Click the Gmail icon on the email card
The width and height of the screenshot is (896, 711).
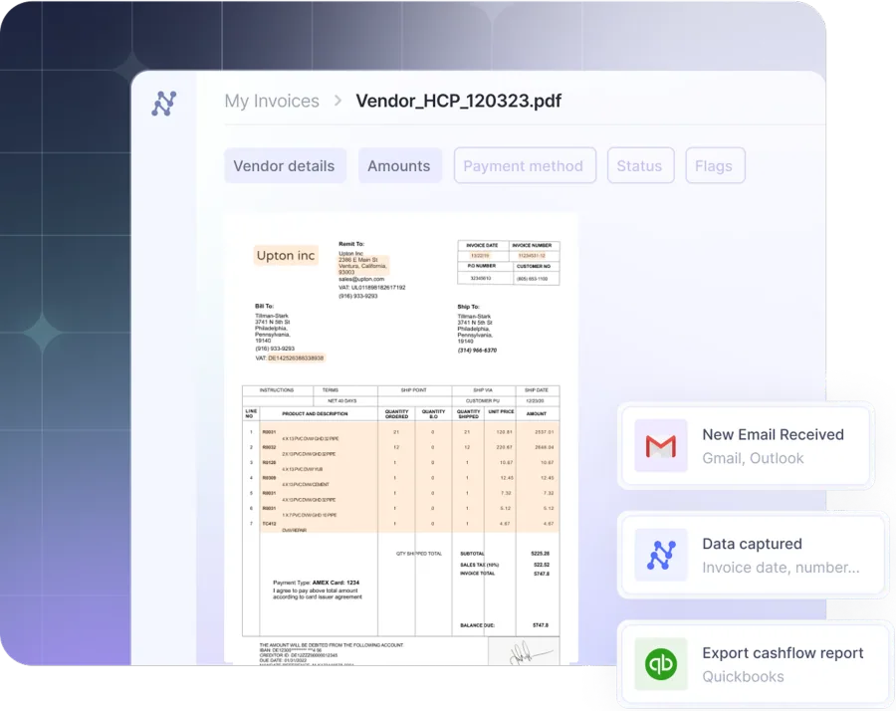[x=661, y=446]
